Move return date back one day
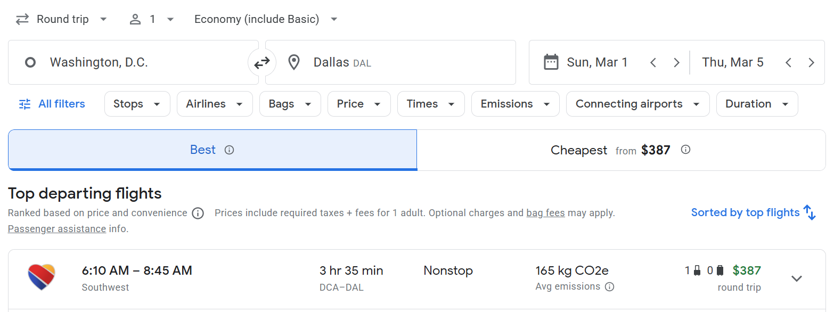 [x=788, y=63]
